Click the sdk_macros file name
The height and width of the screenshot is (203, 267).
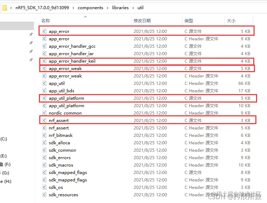pos(61,165)
